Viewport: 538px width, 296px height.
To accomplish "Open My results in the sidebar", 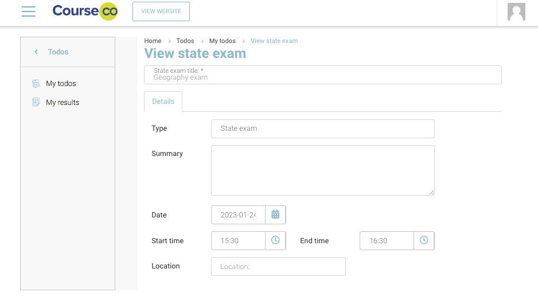I will click(x=63, y=103).
